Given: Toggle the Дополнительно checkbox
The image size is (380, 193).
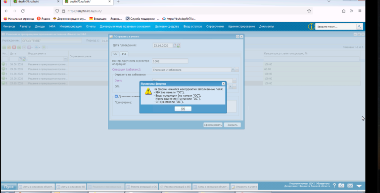Looking at the screenshot, I should pyautogui.click(x=116, y=96).
